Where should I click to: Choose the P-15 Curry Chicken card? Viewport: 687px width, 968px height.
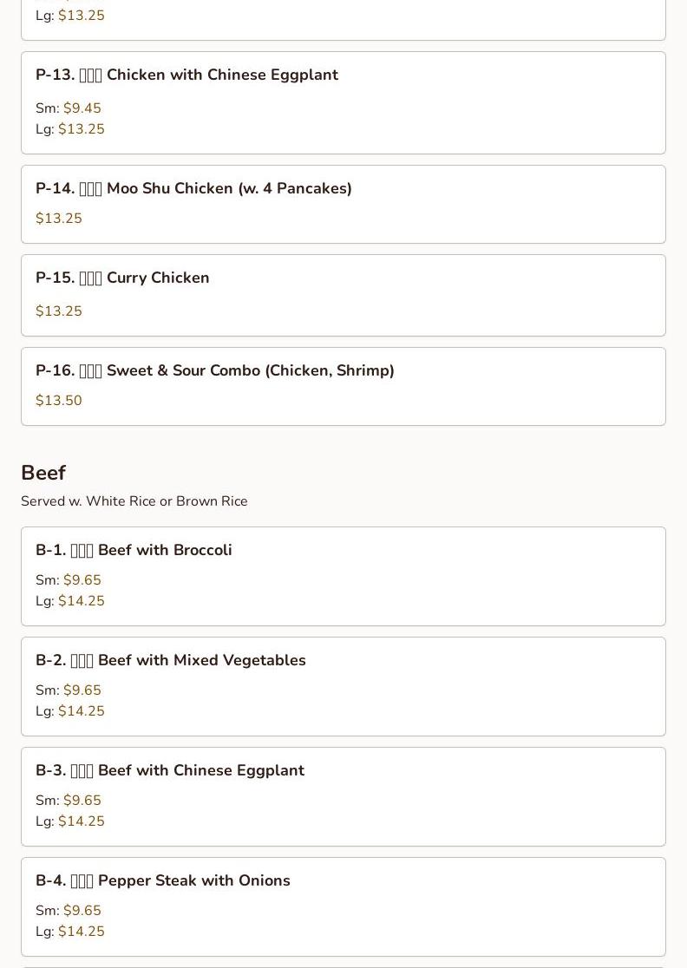click(343, 295)
